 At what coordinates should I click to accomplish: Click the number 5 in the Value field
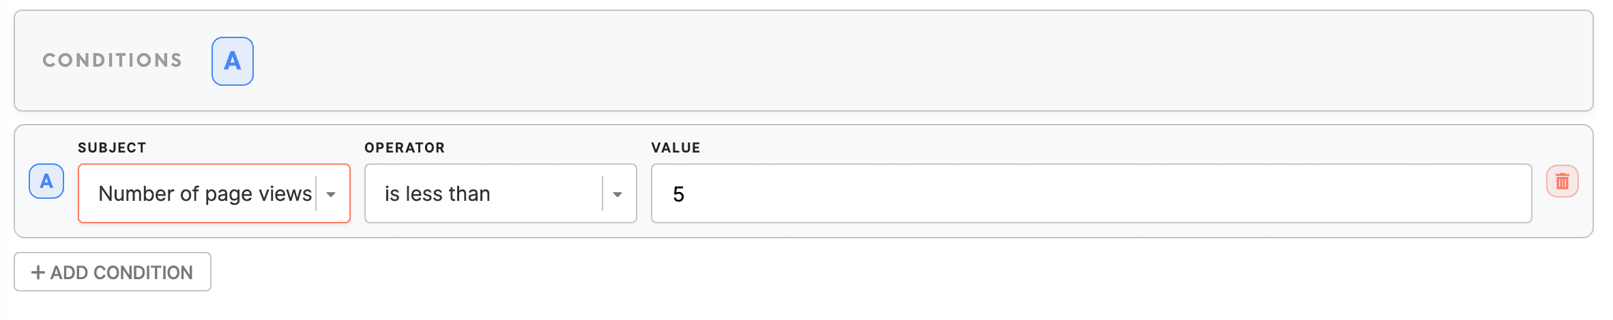pyautogui.click(x=678, y=195)
